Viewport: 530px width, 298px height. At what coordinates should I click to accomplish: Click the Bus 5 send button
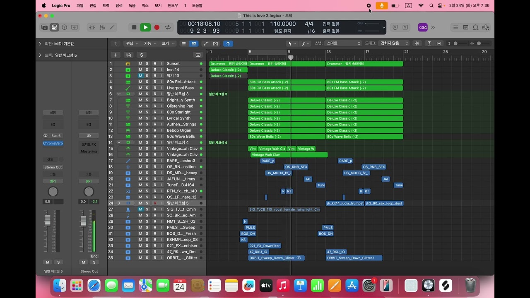(x=56, y=136)
